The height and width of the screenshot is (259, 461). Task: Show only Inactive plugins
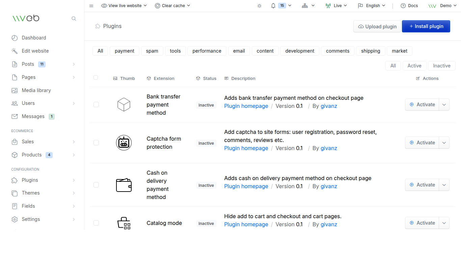pyautogui.click(x=441, y=66)
